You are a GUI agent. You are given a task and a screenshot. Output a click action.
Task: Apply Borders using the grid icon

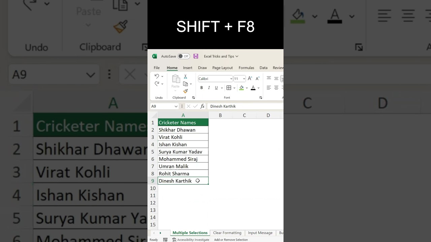tap(229, 88)
